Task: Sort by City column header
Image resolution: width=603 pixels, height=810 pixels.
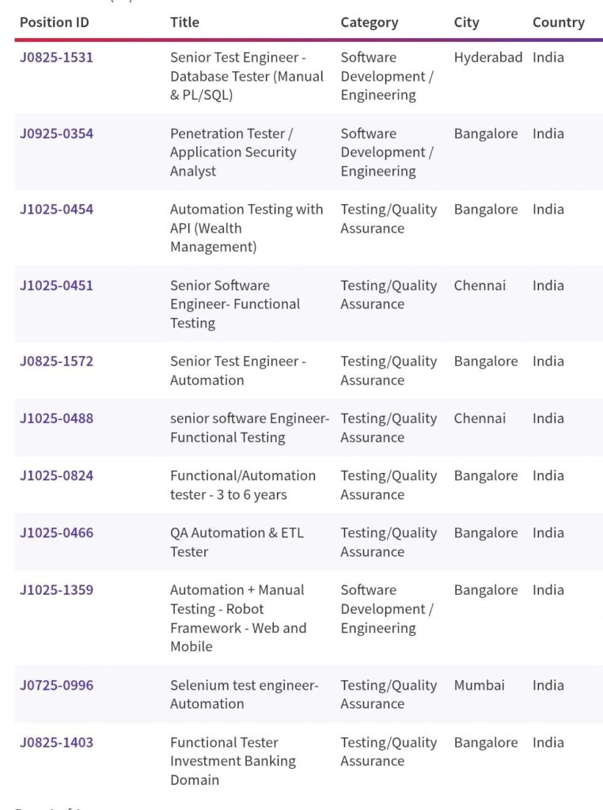Action: pyautogui.click(x=466, y=22)
